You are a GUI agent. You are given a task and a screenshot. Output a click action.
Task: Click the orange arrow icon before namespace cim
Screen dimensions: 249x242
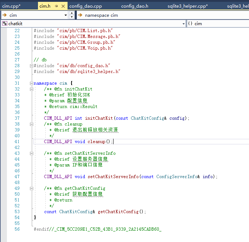(x=80, y=15)
